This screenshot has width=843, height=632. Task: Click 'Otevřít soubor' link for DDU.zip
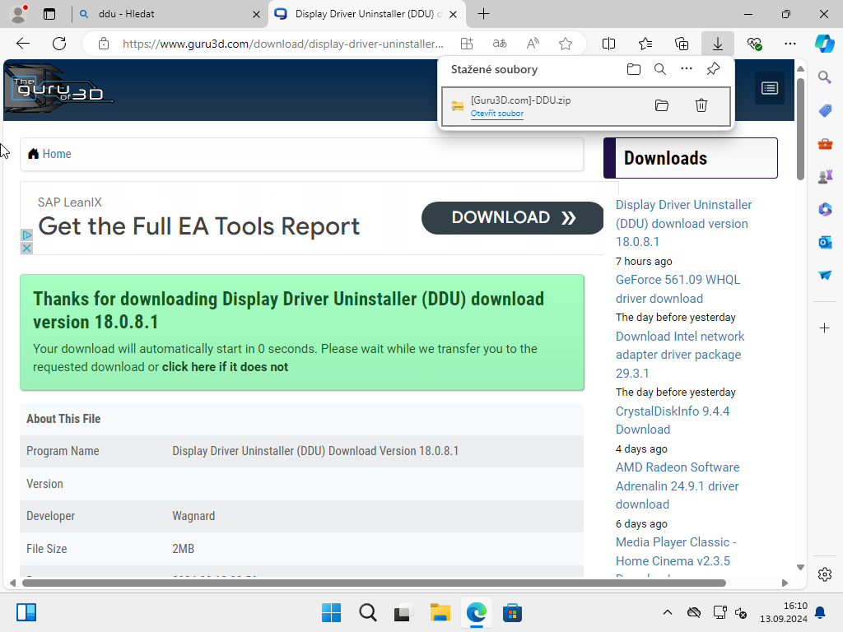(497, 114)
